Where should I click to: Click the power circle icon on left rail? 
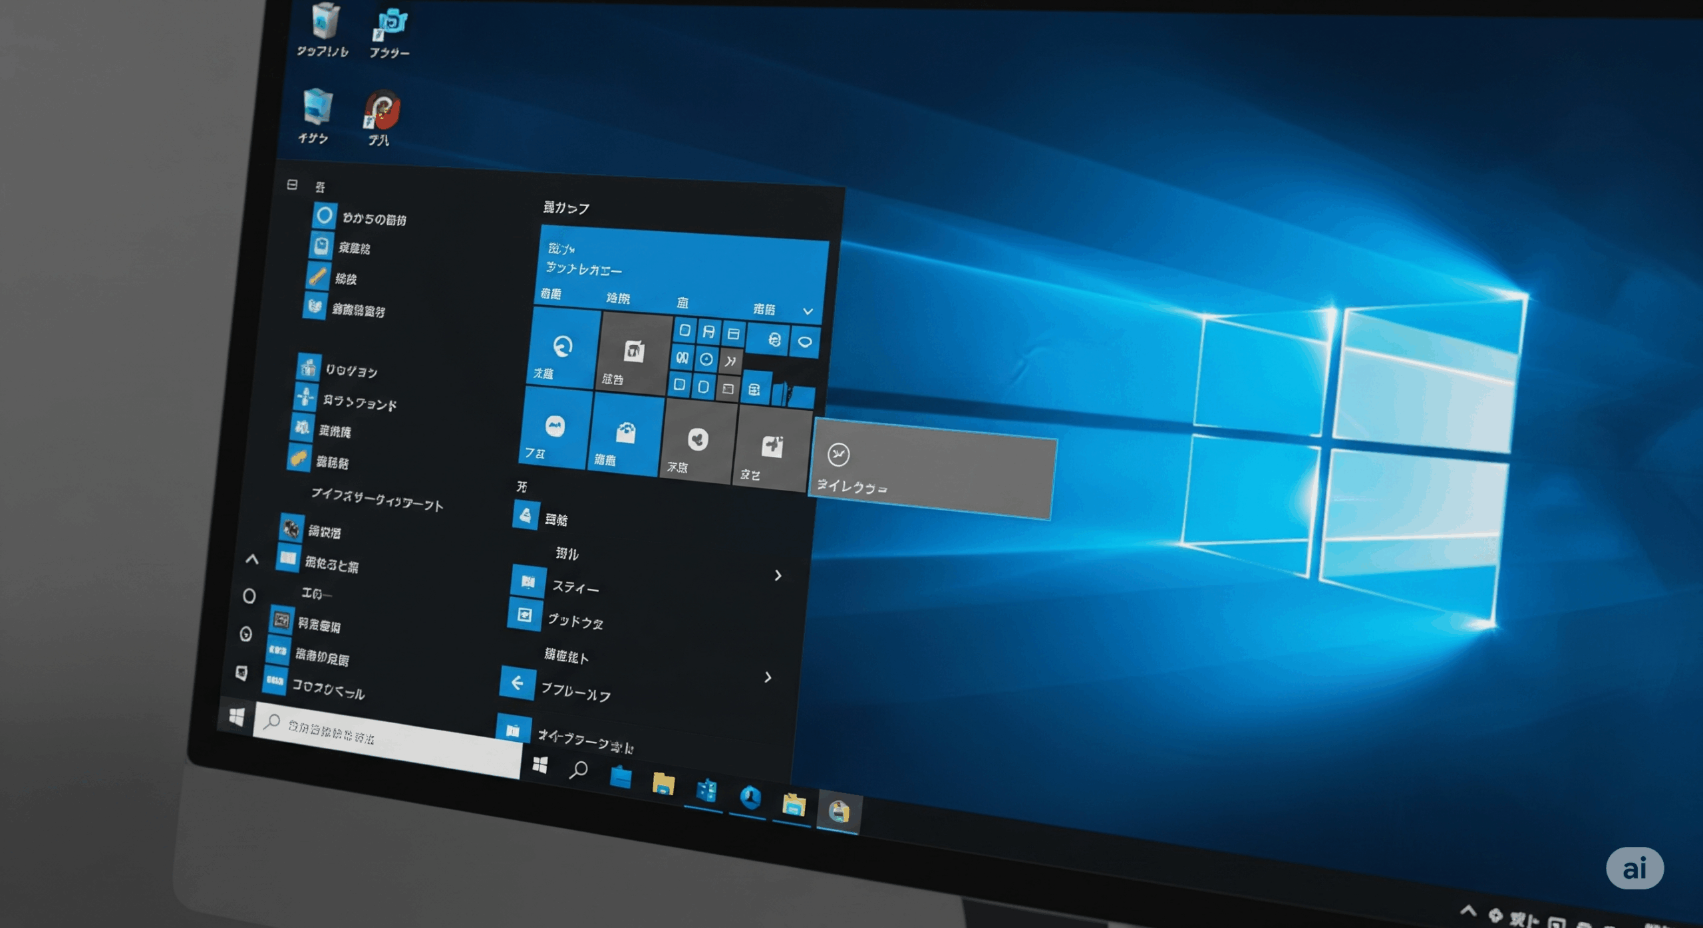point(245,634)
